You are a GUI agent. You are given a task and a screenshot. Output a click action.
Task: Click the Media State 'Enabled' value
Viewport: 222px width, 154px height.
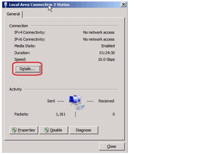click(108, 46)
